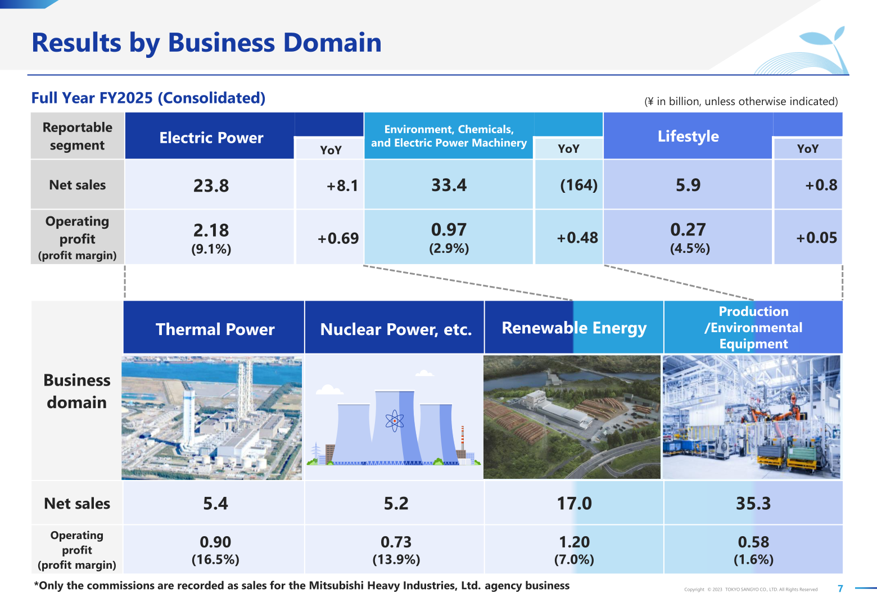Screen dimensions: 877x607
Task: Click the Mitsubishi Heavy Industries footnote
Action: coord(302,586)
